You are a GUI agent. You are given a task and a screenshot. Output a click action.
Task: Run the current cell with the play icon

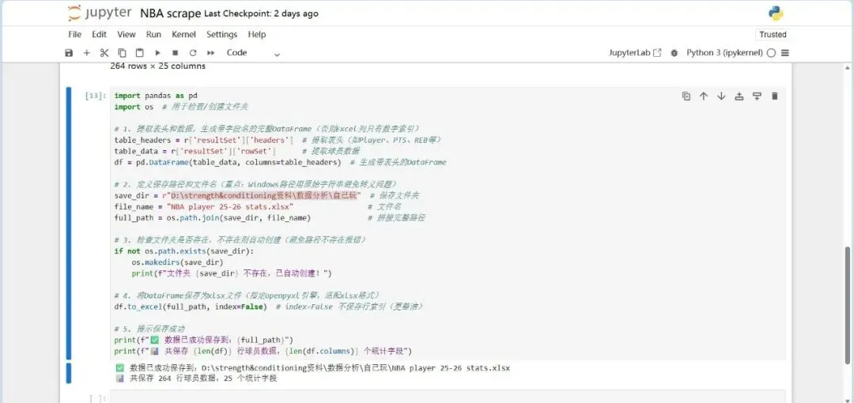(157, 53)
